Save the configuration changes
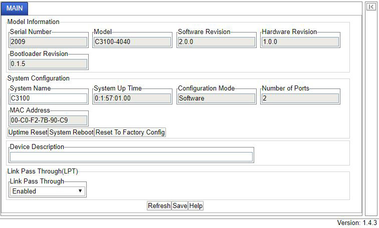The width and height of the screenshot is (379, 228). pos(179,206)
